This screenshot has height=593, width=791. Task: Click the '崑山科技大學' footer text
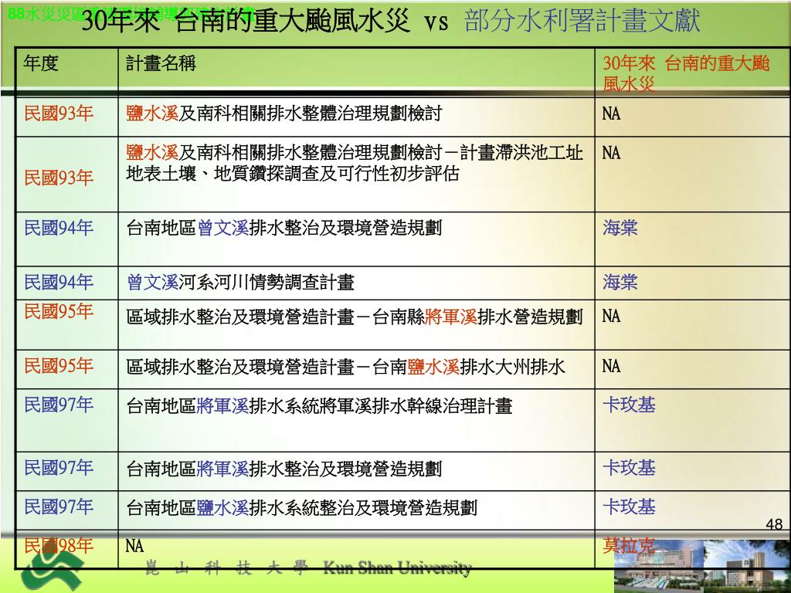226,568
